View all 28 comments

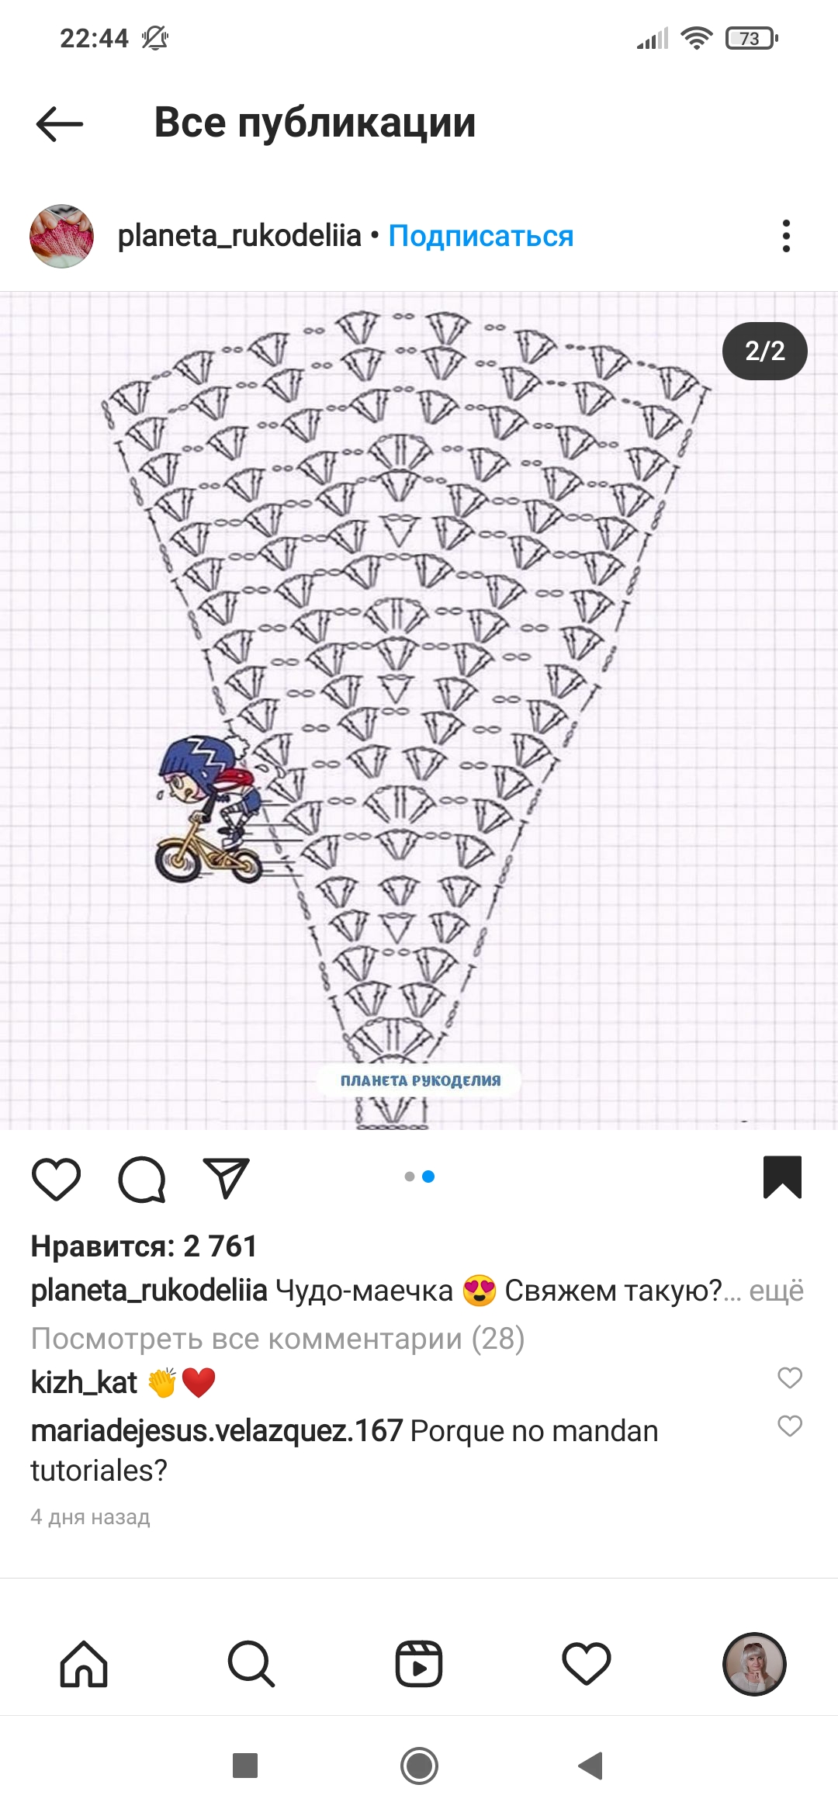278,1339
